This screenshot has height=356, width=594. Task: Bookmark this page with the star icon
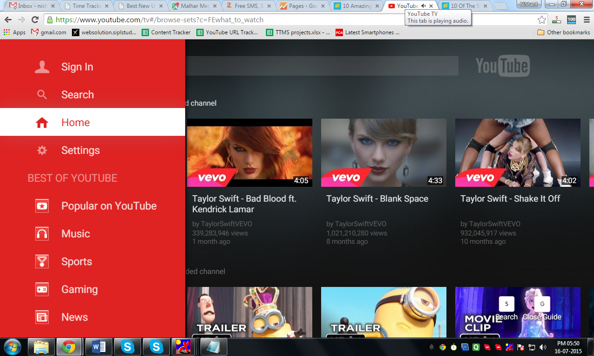(x=542, y=20)
